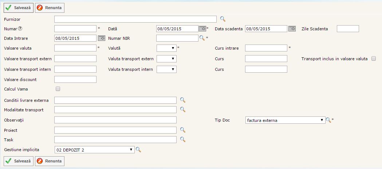Click the magnifier icon beside Numar NIR
This screenshot has width=382, height=169.
[x=202, y=38]
